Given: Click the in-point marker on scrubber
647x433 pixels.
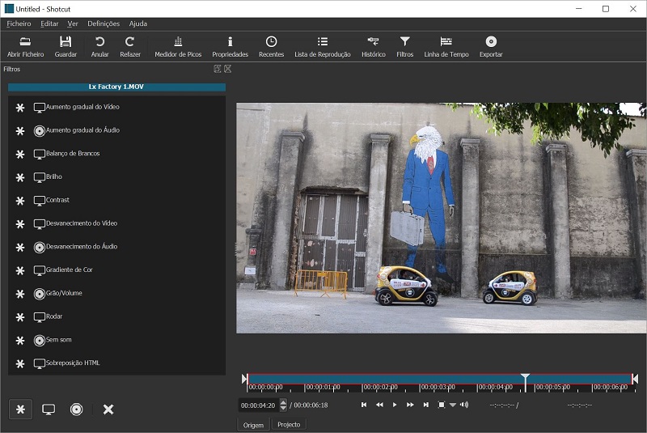Looking at the screenshot, I should (244, 379).
